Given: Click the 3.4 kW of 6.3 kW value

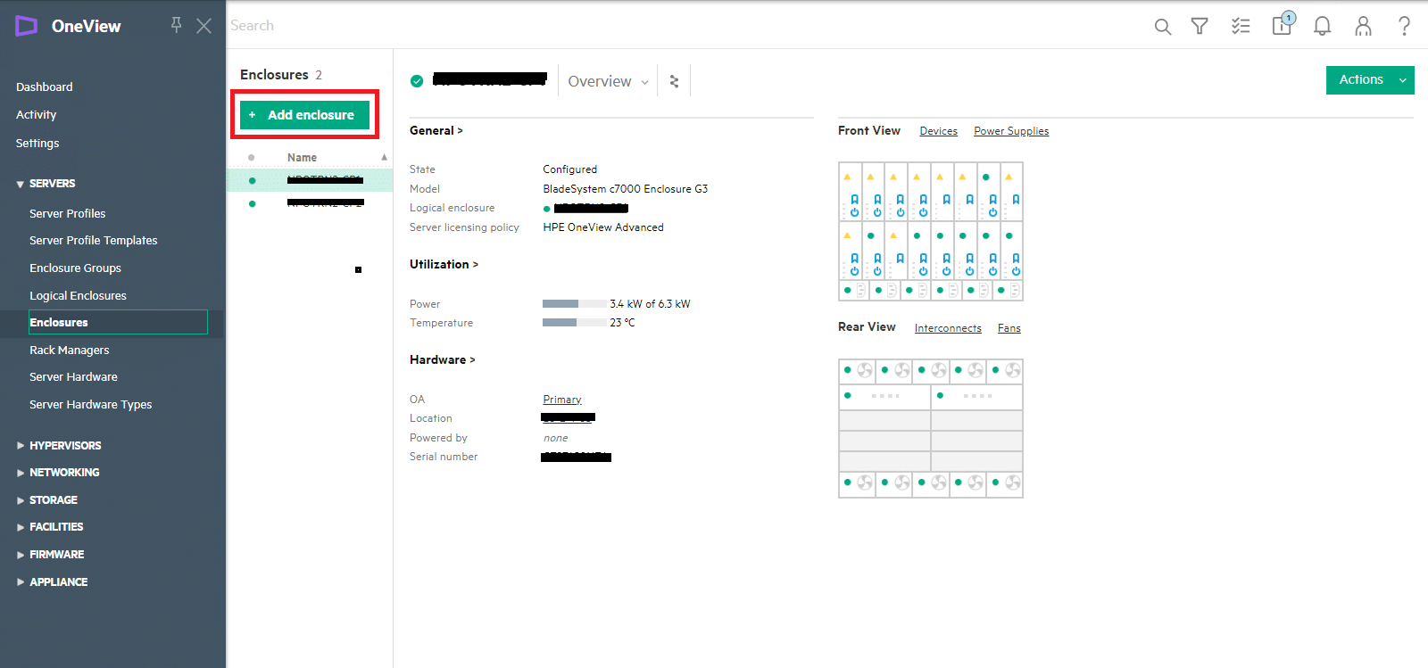Looking at the screenshot, I should (x=650, y=304).
